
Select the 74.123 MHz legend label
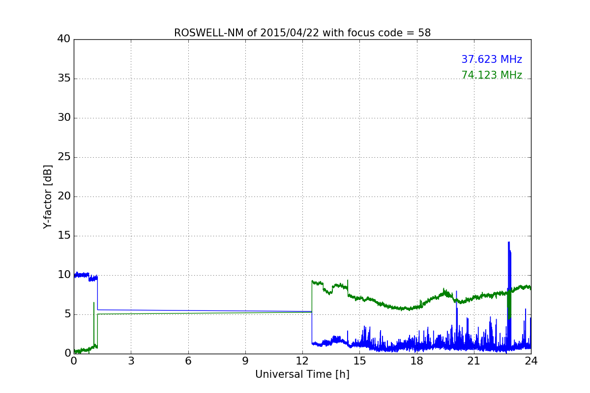click(x=492, y=75)
